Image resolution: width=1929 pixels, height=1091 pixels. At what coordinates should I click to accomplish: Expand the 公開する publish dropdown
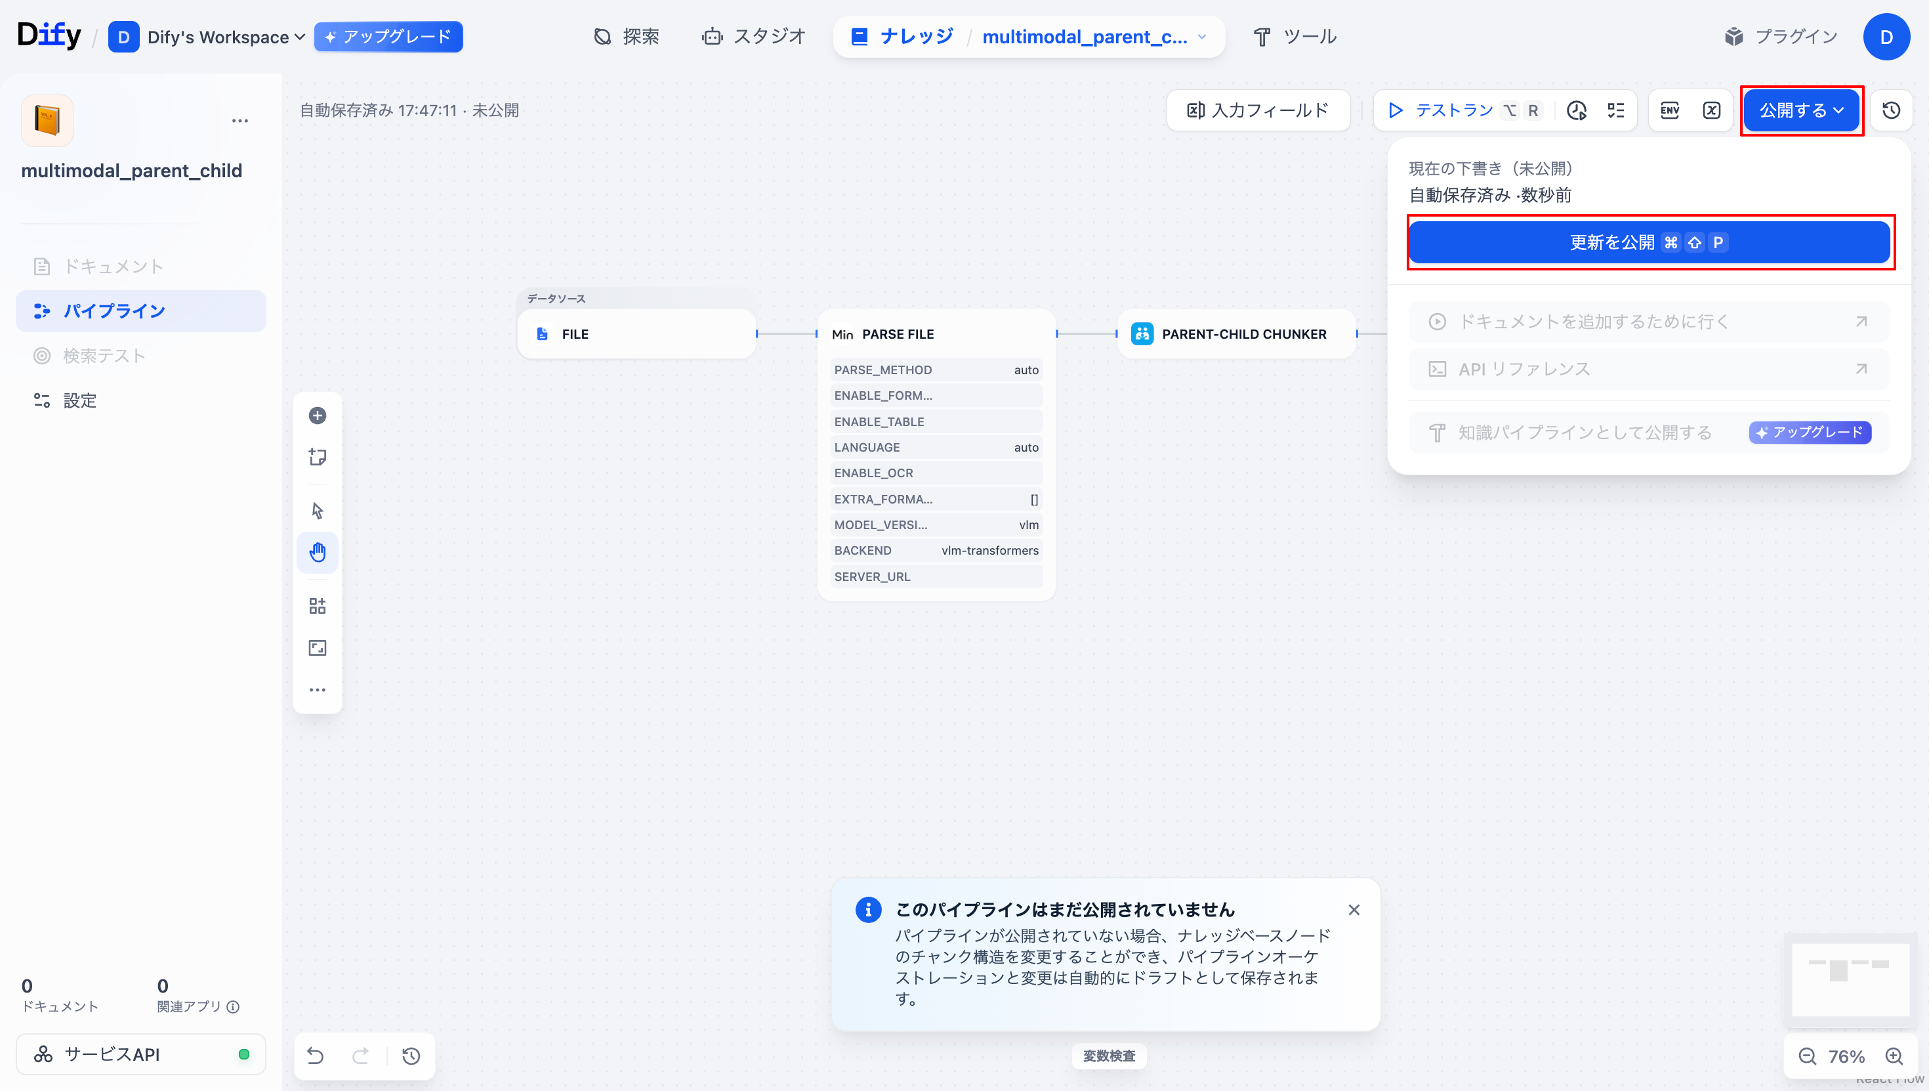[x=1801, y=111]
